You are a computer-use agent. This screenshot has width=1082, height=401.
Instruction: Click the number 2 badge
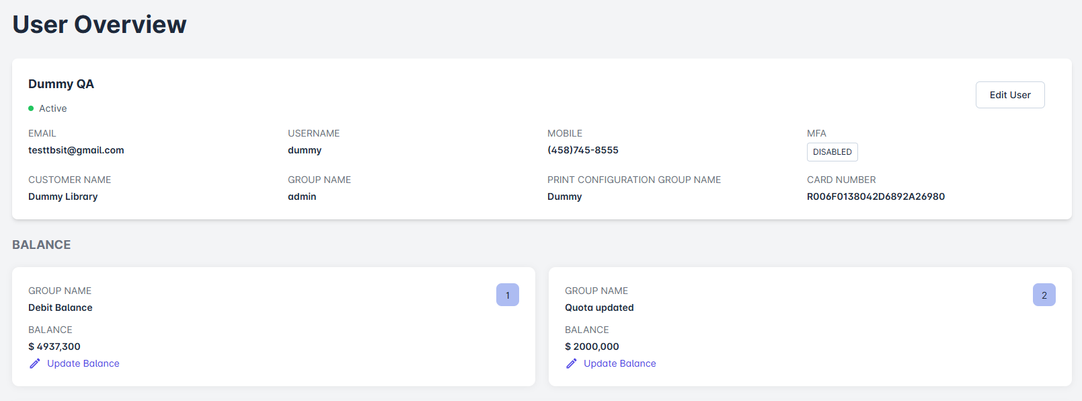click(1044, 295)
